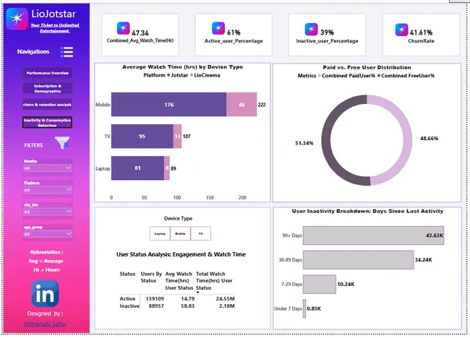Select Mobile Jotstar bar segment 176
Image resolution: width=470 pixels, height=338 pixels.
(168, 105)
